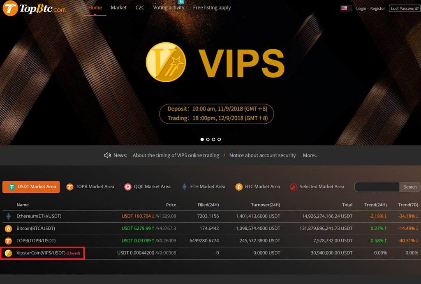The height and width of the screenshot is (284, 421).
Task: Click the Ethereum coin icon
Action: click(x=8, y=216)
